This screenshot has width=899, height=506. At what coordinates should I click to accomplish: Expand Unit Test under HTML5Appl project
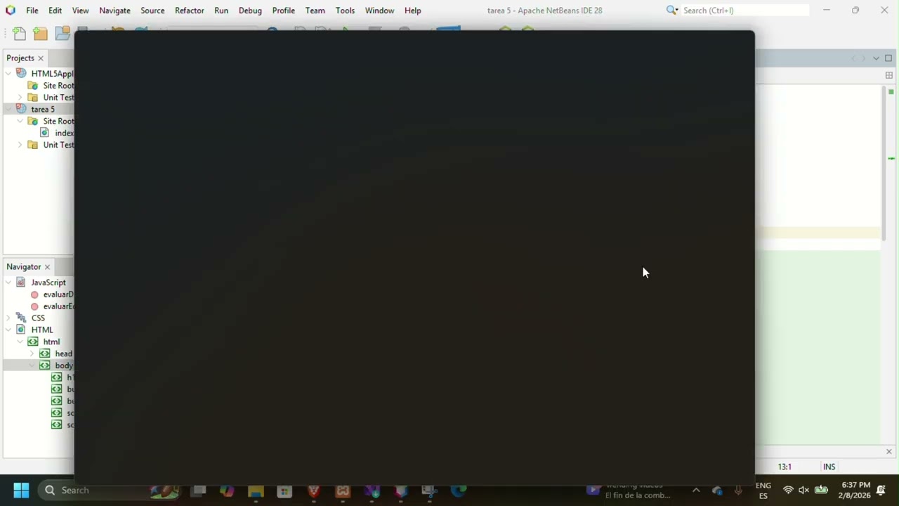click(20, 98)
